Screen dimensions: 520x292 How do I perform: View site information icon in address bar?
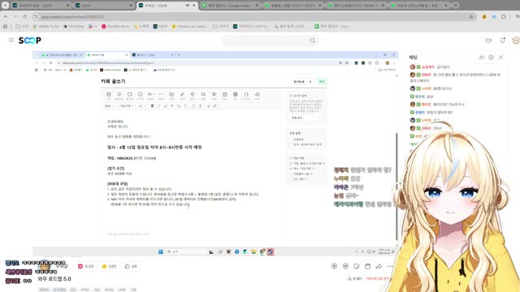(36, 16)
